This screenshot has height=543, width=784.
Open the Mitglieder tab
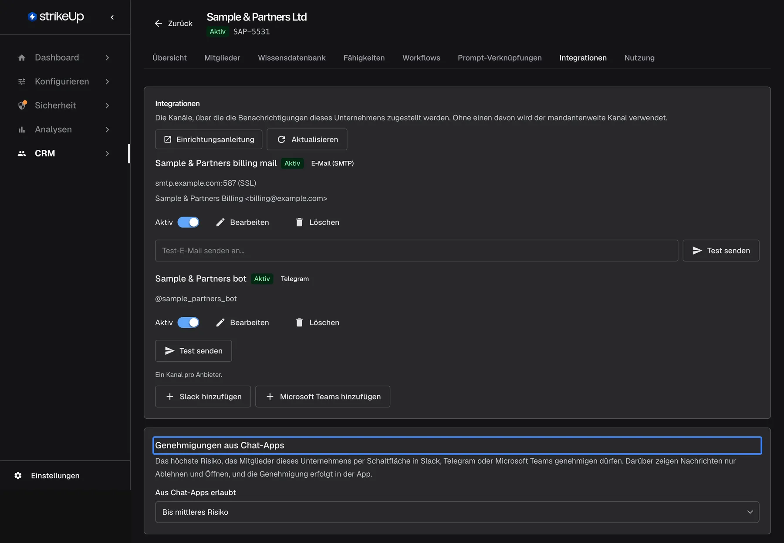[222, 58]
